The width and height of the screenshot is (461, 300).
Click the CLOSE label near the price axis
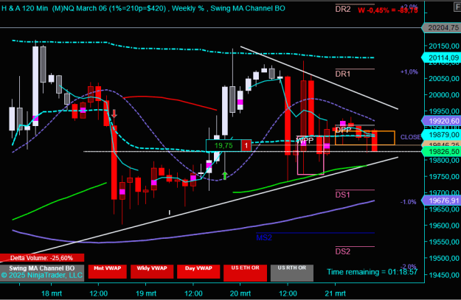pos(410,137)
